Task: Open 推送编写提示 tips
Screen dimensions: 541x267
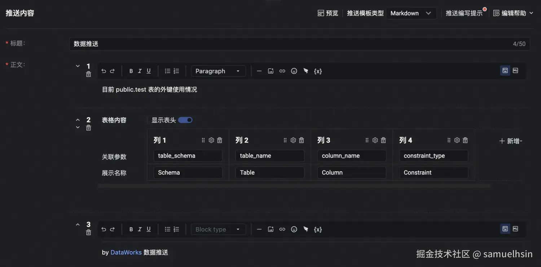Action: click(x=464, y=13)
